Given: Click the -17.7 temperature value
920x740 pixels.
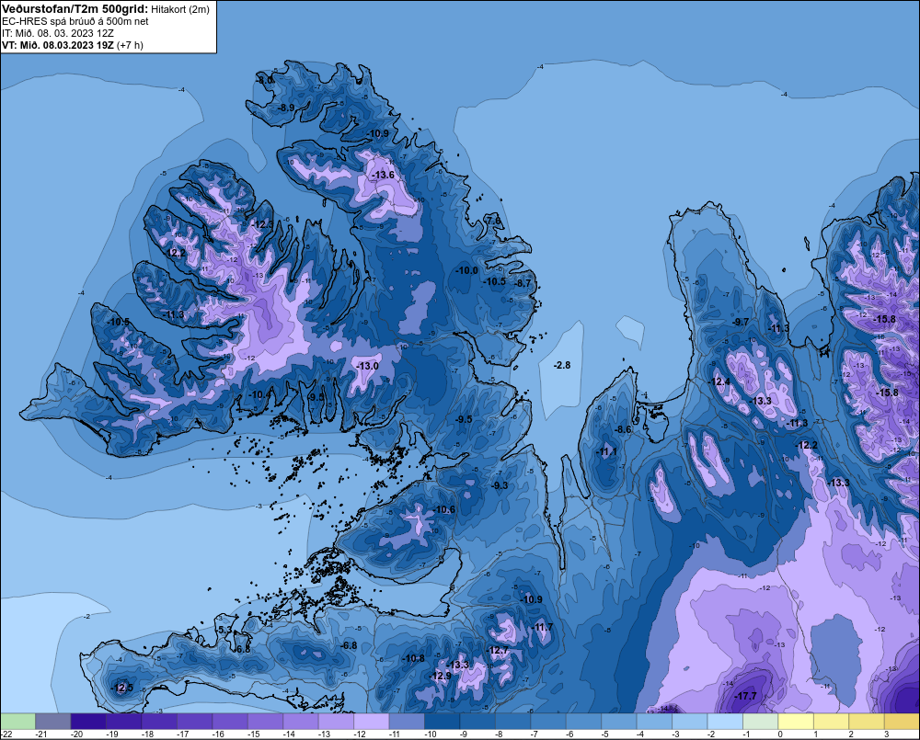Looking at the screenshot, I should (x=745, y=696).
